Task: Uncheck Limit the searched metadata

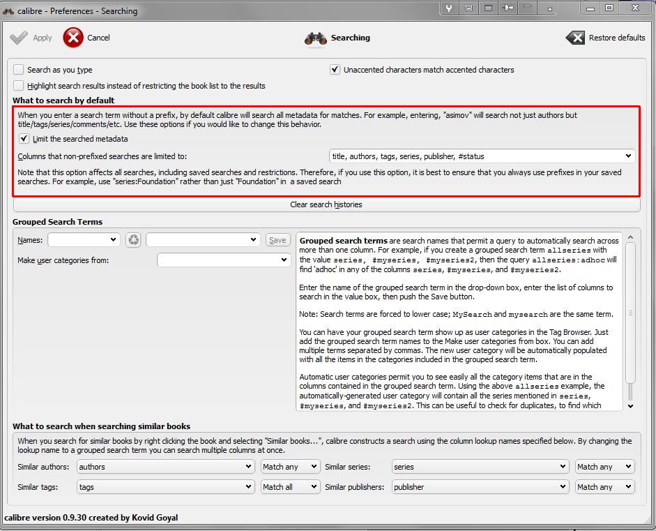Action: [x=24, y=139]
